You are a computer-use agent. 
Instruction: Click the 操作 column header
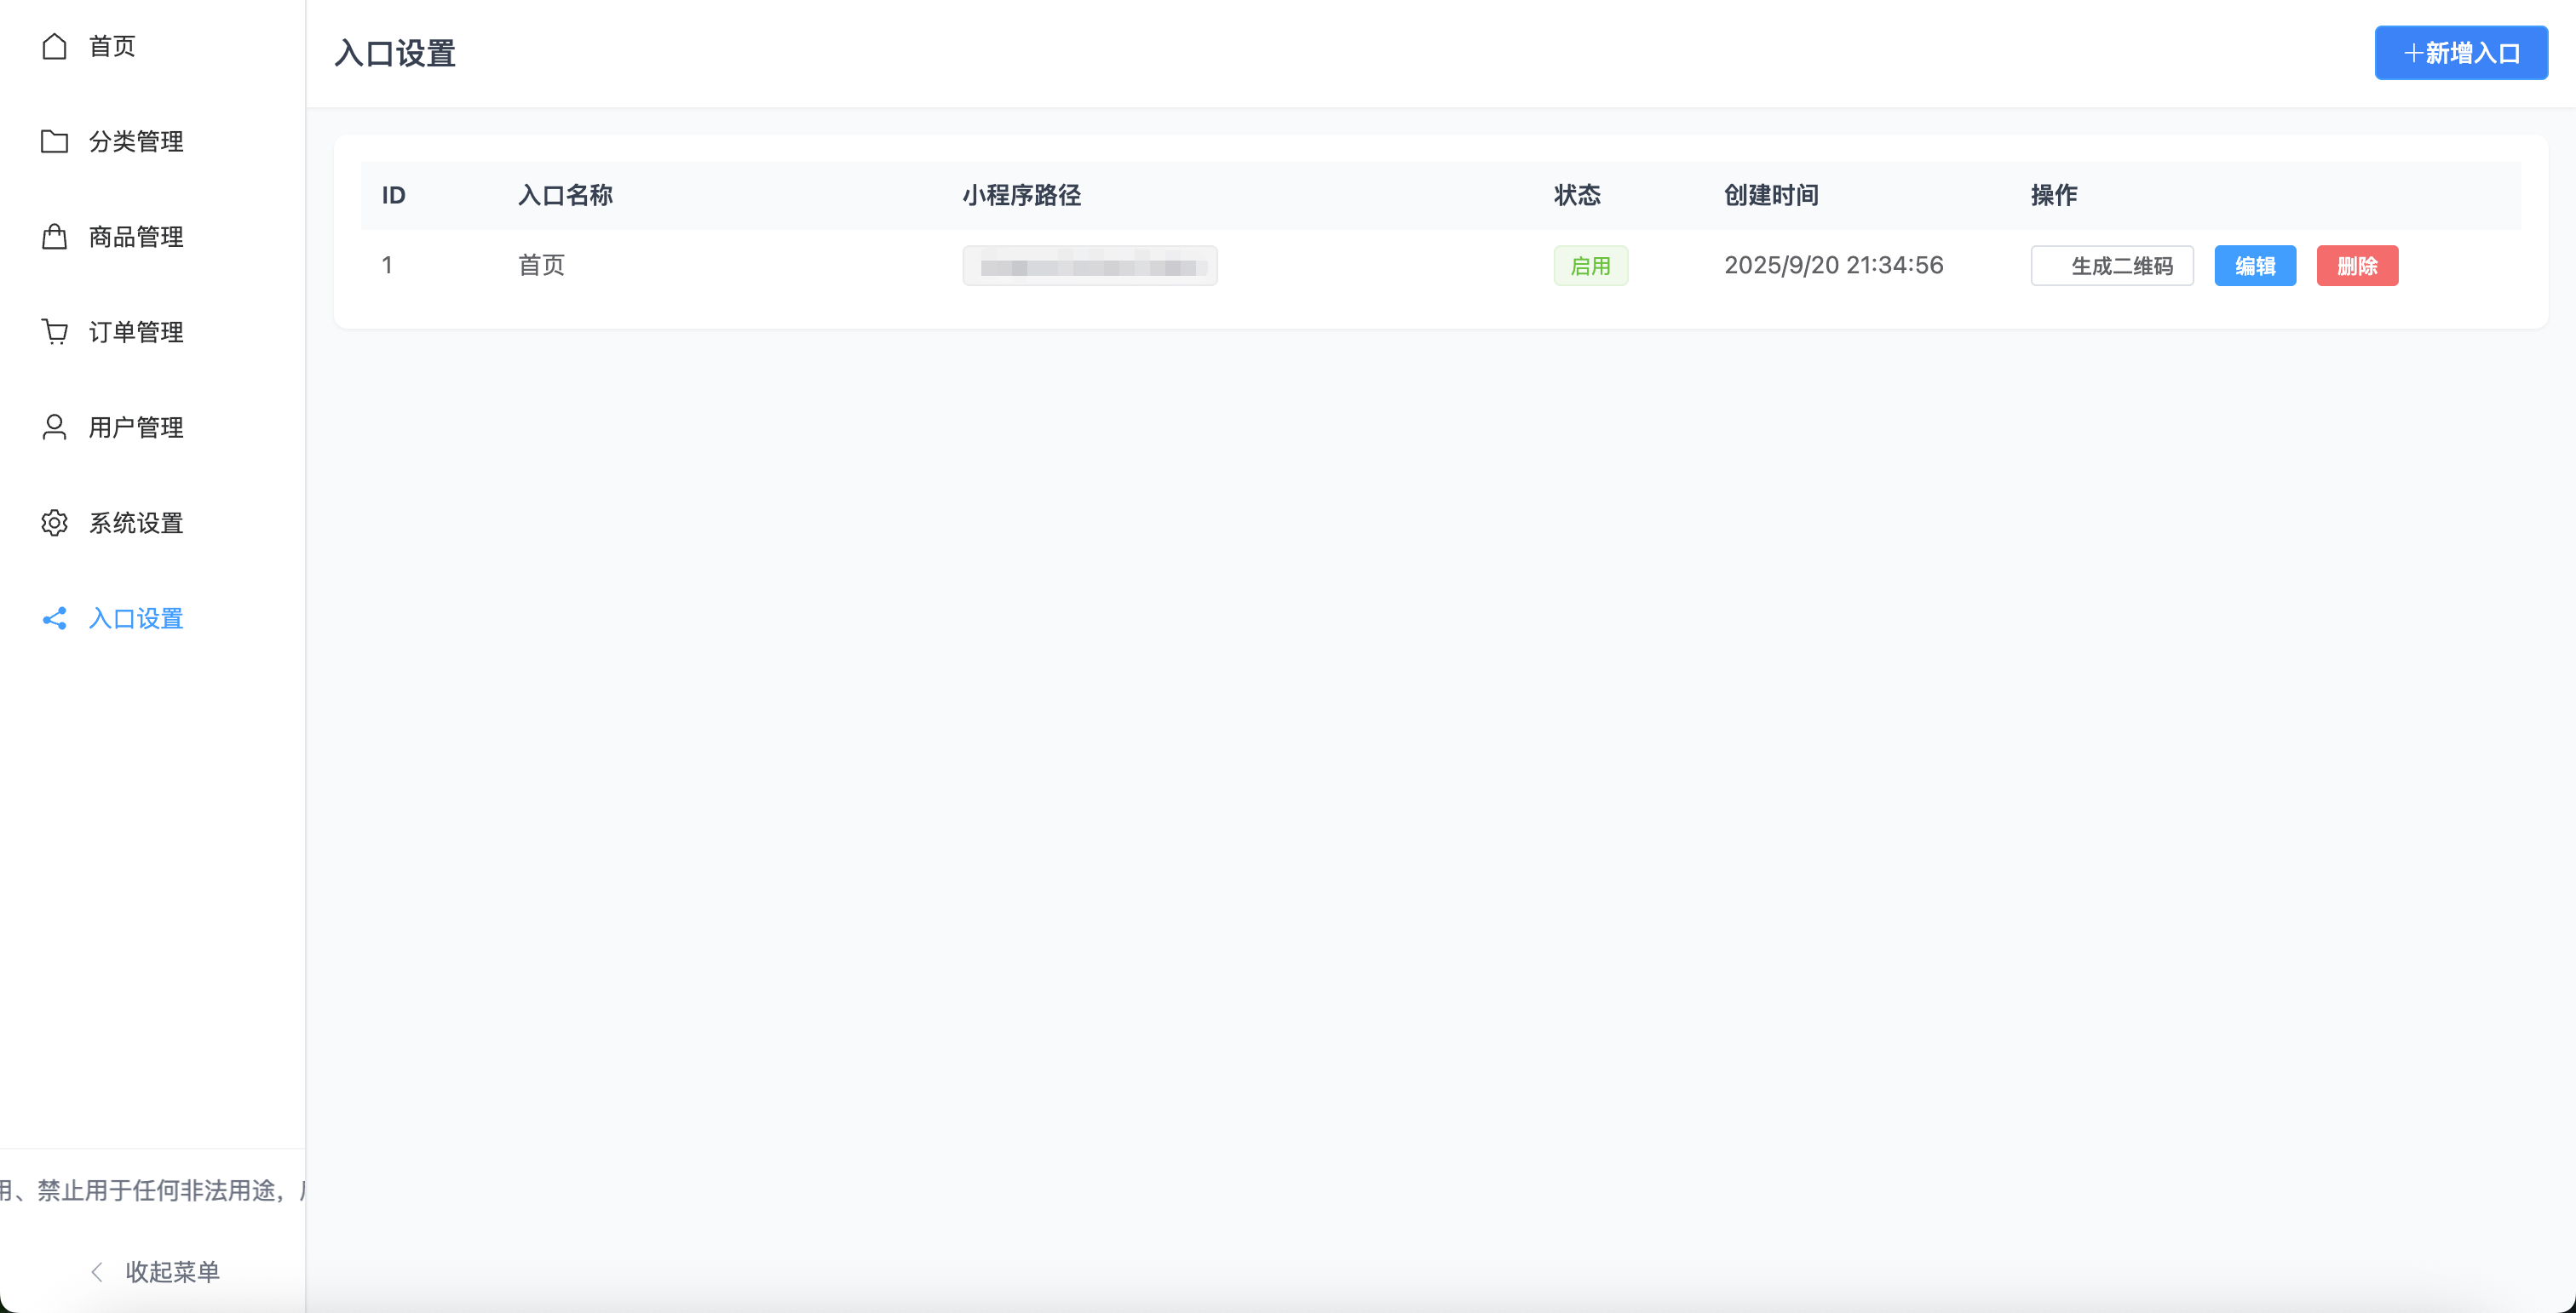click(2054, 195)
